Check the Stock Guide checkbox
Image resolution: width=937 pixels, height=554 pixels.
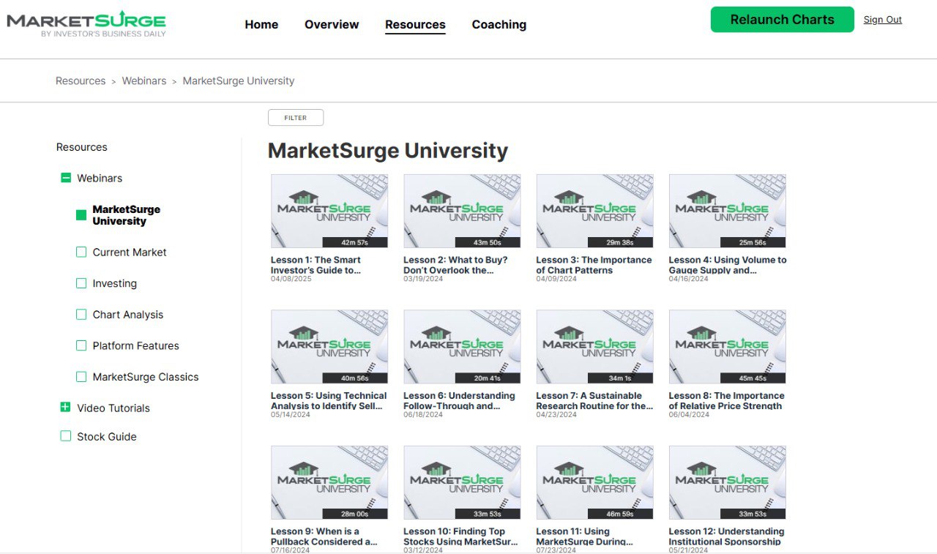[66, 436]
